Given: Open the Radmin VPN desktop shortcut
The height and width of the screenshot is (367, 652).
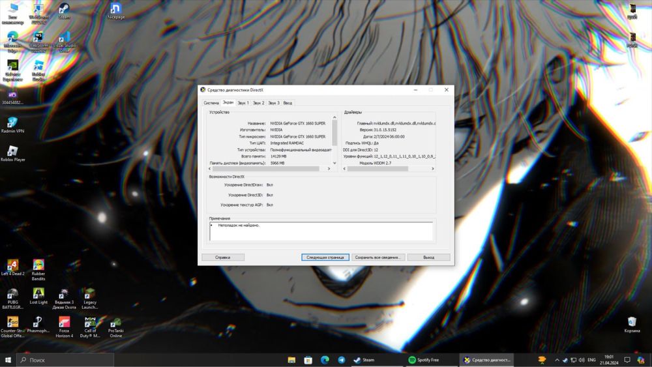Looking at the screenshot, I should (12, 125).
